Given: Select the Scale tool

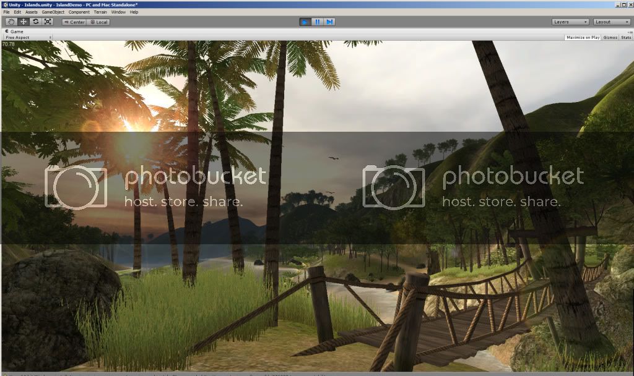Looking at the screenshot, I should pyautogui.click(x=48, y=22).
